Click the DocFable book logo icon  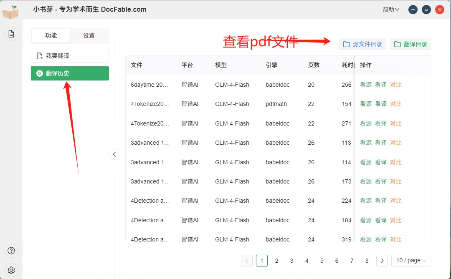[x=10, y=12]
